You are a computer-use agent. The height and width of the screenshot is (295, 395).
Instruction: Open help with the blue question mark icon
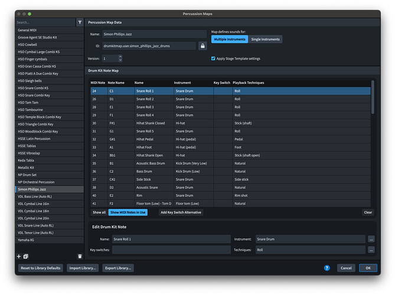pyautogui.click(x=327, y=268)
